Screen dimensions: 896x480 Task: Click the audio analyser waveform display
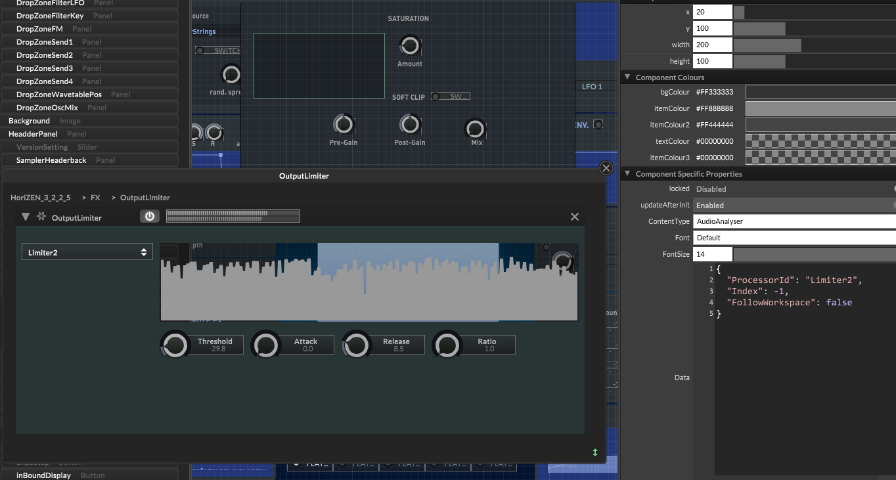tap(369, 282)
